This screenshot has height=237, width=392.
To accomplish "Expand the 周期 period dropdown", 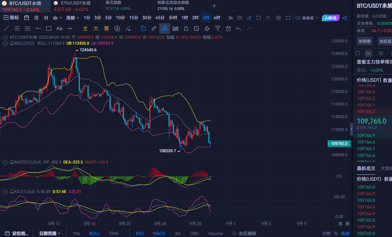I will (72, 18).
